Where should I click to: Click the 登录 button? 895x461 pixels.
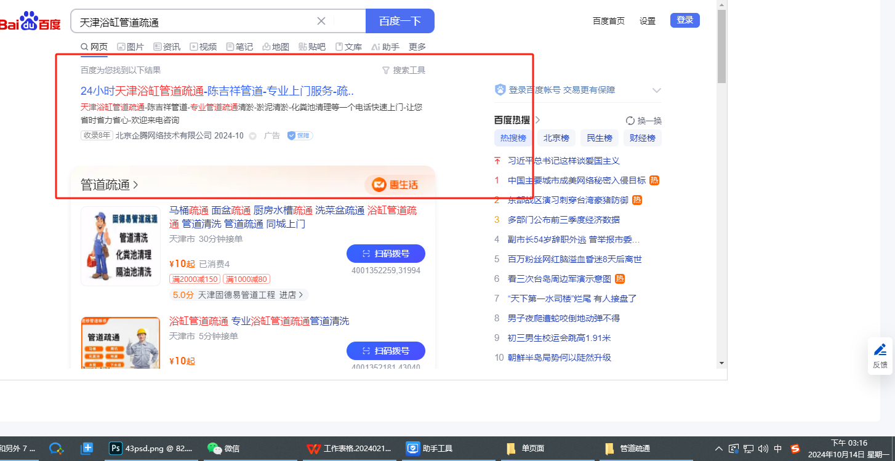(684, 20)
